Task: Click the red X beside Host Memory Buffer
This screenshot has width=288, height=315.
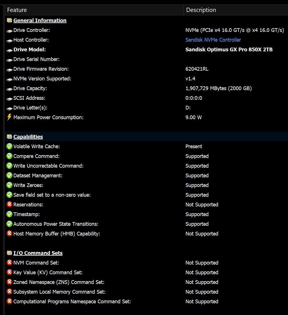Action: [x=9, y=233]
